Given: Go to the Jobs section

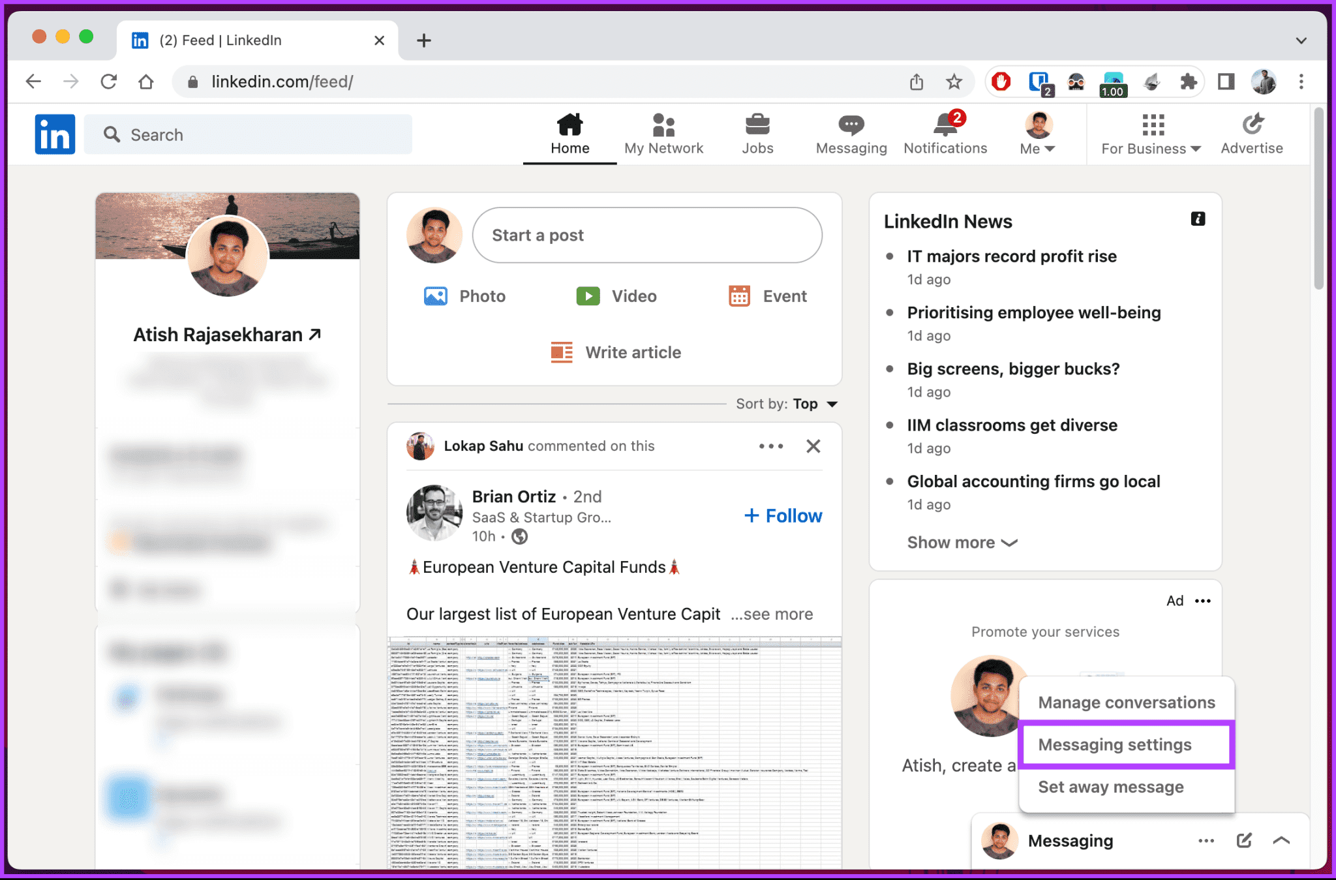Looking at the screenshot, I should [x=757, y=134].
